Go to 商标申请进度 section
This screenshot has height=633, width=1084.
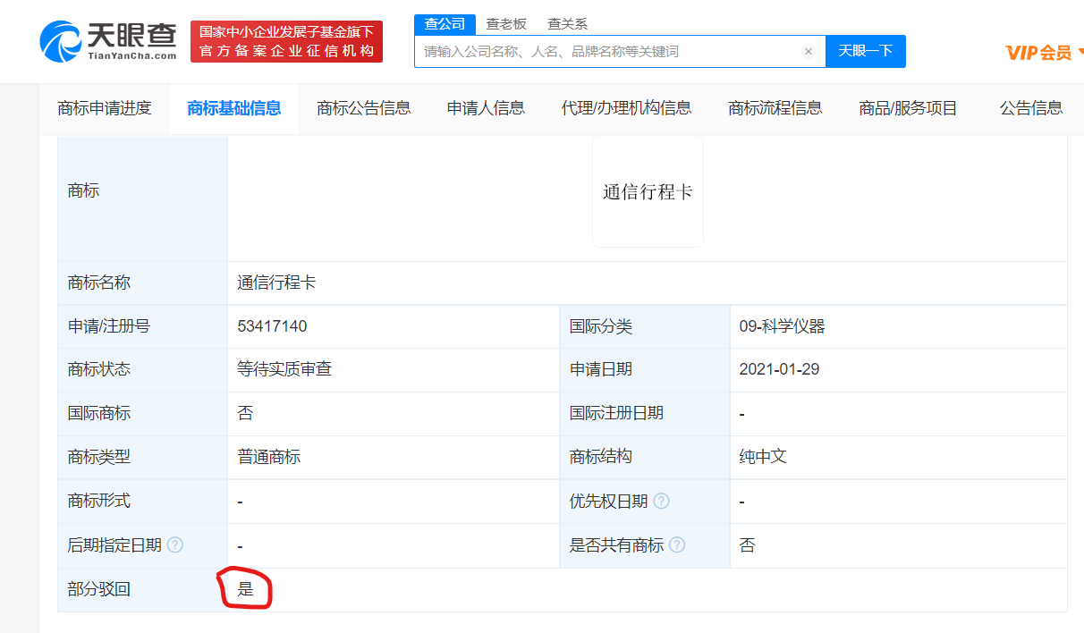coord(105,108)
